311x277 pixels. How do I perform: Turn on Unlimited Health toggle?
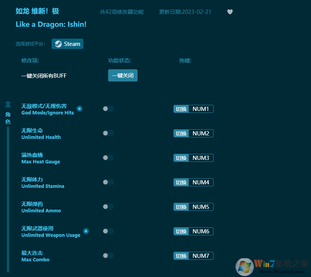coord(108,133)
